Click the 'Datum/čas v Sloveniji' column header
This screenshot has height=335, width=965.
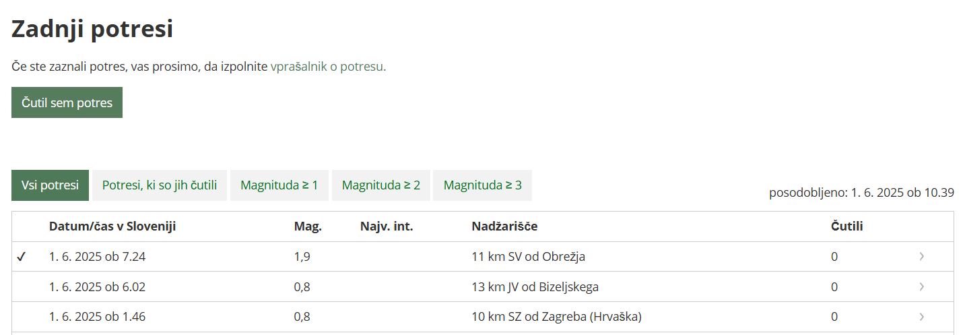click(x=112, y=226)
